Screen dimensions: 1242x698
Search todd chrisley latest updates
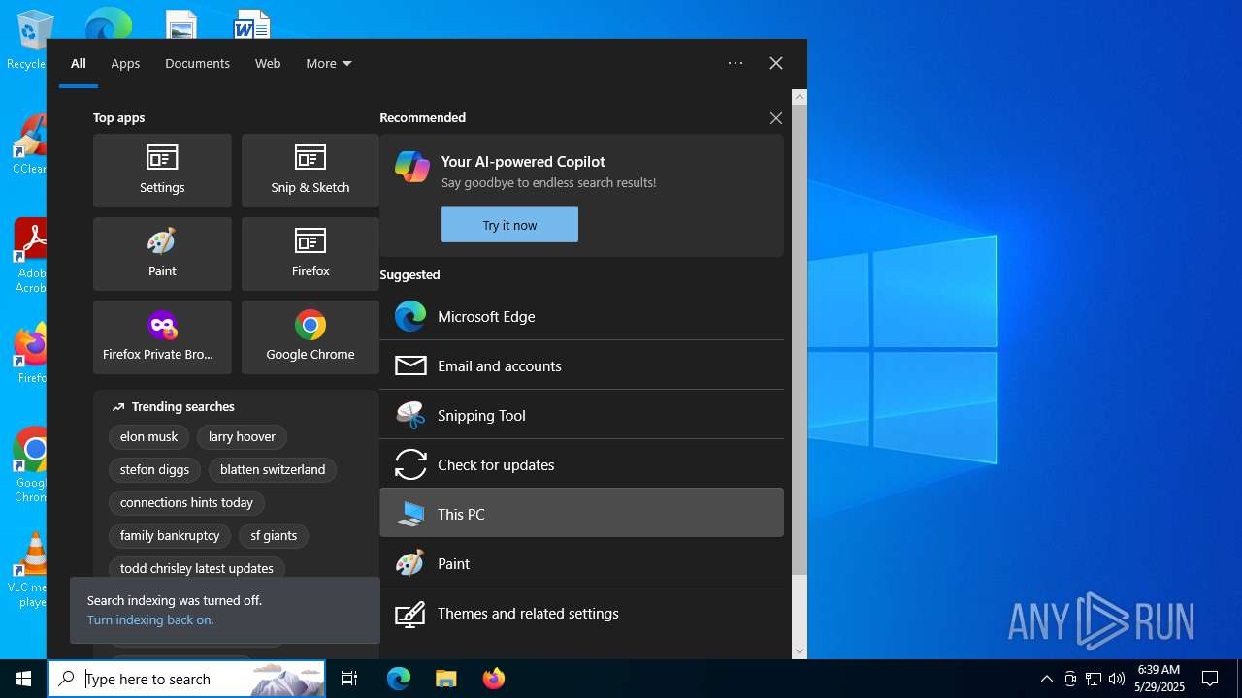click(x=197, y=569)
